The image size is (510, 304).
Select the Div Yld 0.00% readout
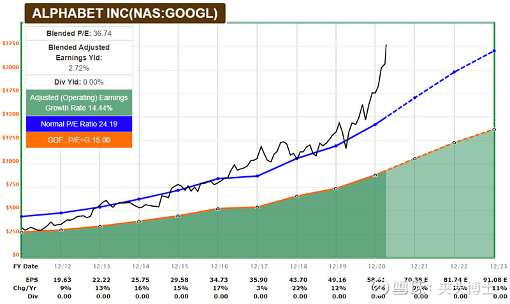pos(78,82)
